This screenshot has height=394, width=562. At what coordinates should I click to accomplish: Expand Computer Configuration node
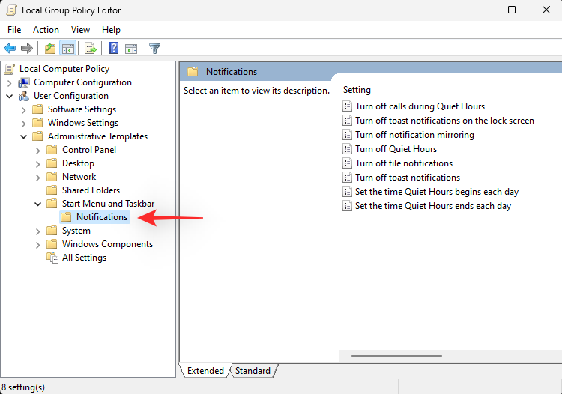[10, 83]
